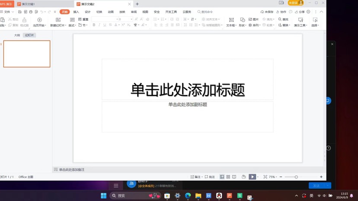
Task: Click the 未登录 login button
Action: point(296,3)
